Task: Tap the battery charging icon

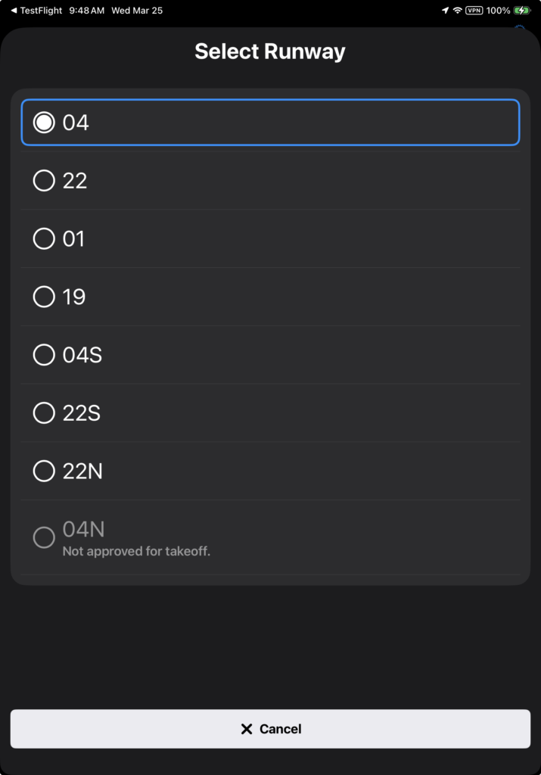Action: coord(522,11)
